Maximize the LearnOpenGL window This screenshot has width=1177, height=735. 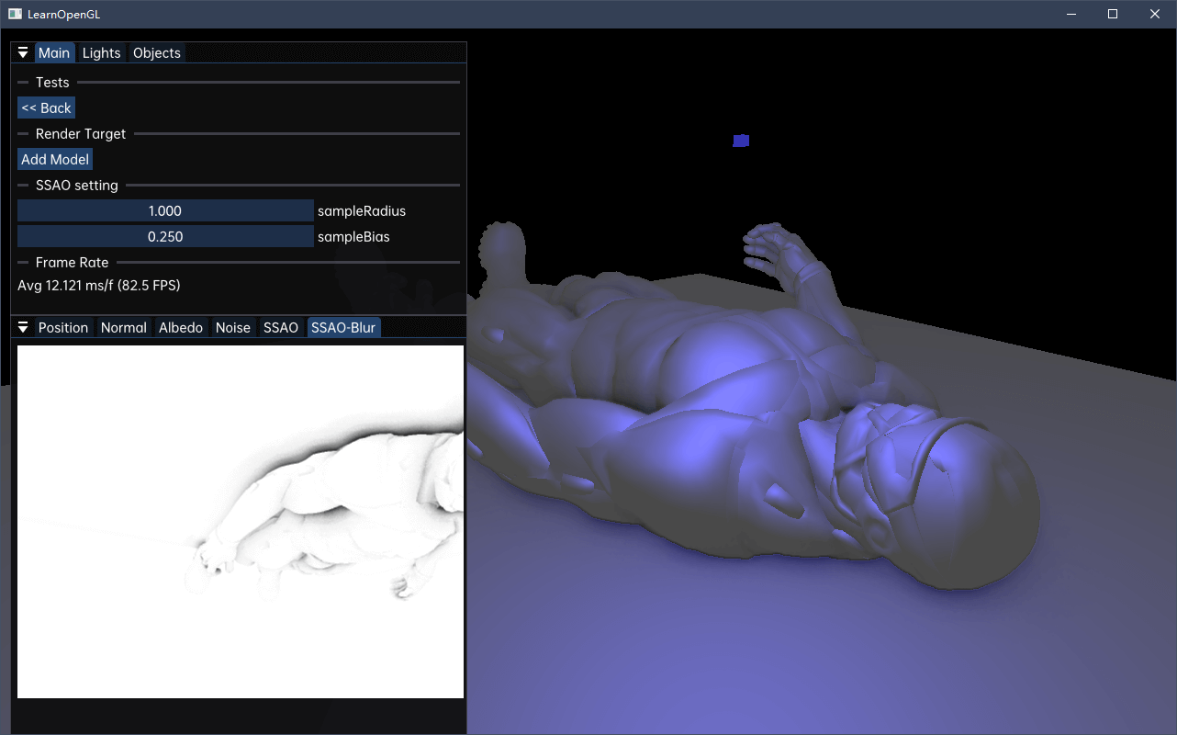point(1113,14)
